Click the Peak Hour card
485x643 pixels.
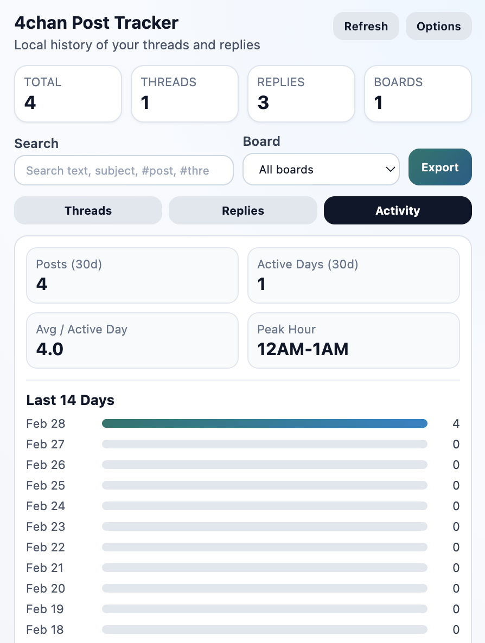click(354, 340)
